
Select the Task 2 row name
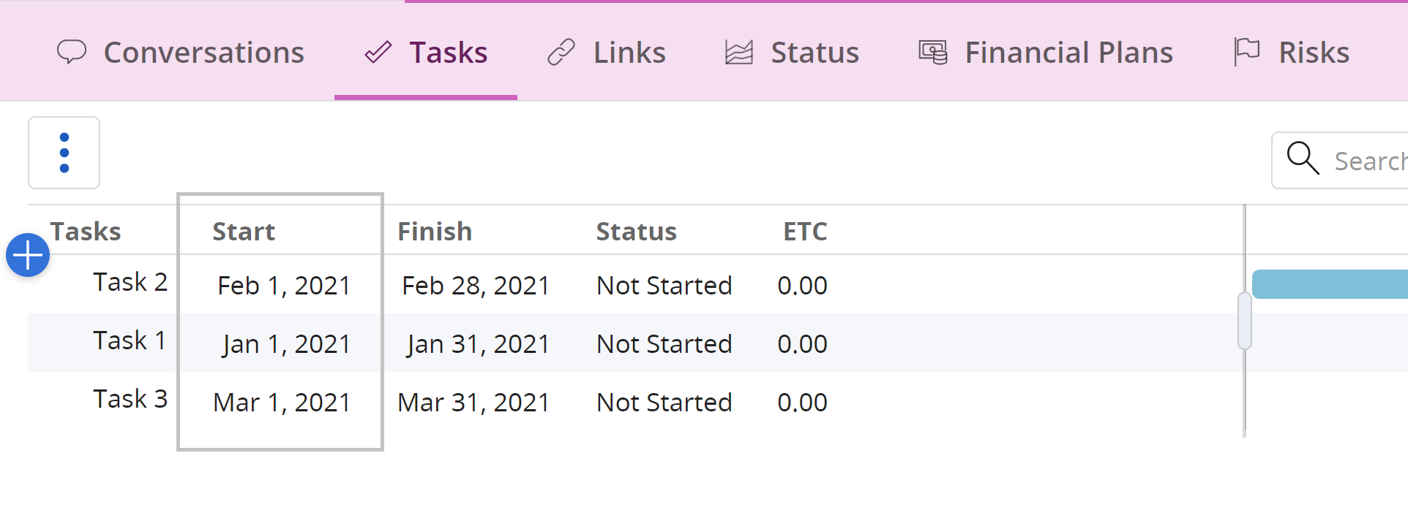click(x=130, y=282)
